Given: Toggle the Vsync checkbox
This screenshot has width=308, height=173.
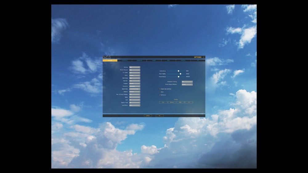Looking at the screenshot, I should [160, 92].
